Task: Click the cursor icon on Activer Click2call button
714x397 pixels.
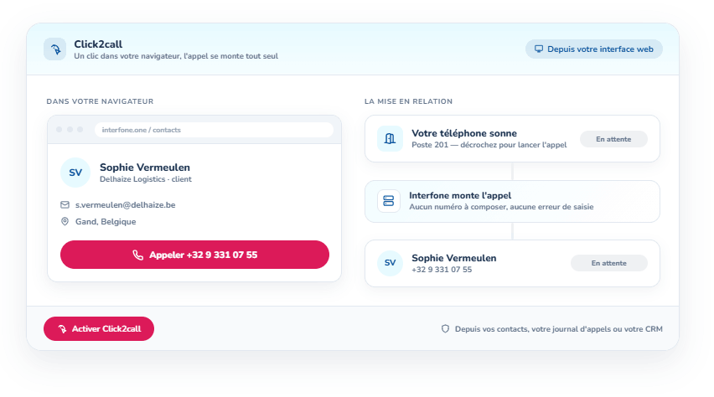Action: tap(62, 328)
